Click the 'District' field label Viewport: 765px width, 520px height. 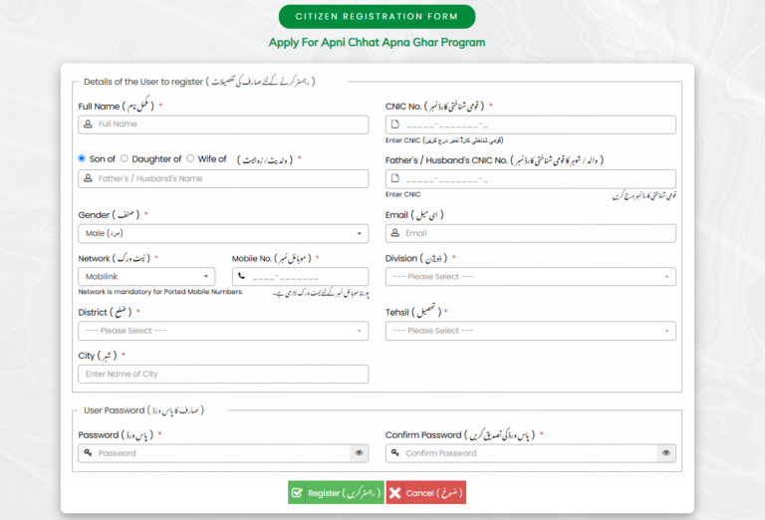click(105, 312)
